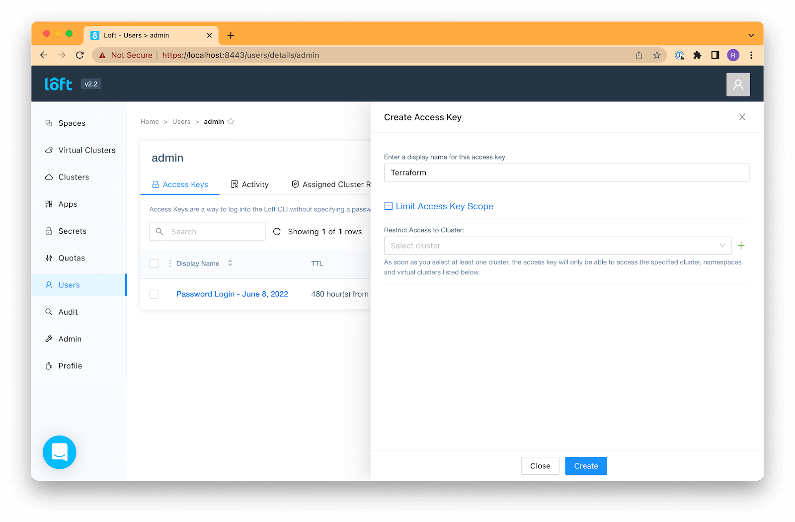Viewport: 795px width, 522px height.
Task: Open Profile in the sidebar
Action: coord(79,366)
